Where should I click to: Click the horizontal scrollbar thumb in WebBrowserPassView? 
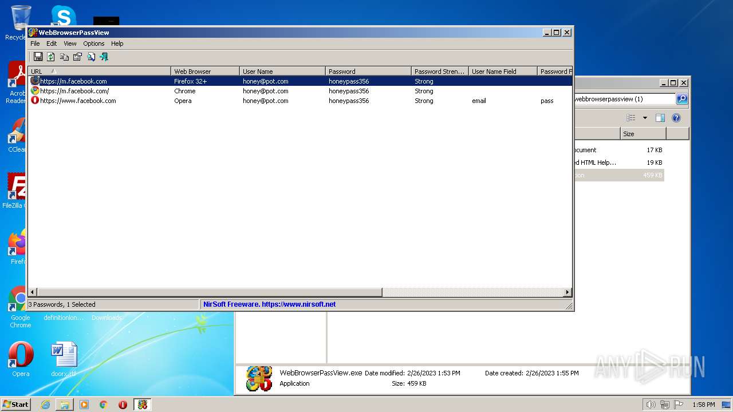pyautogui.click(x=210, y=292)
